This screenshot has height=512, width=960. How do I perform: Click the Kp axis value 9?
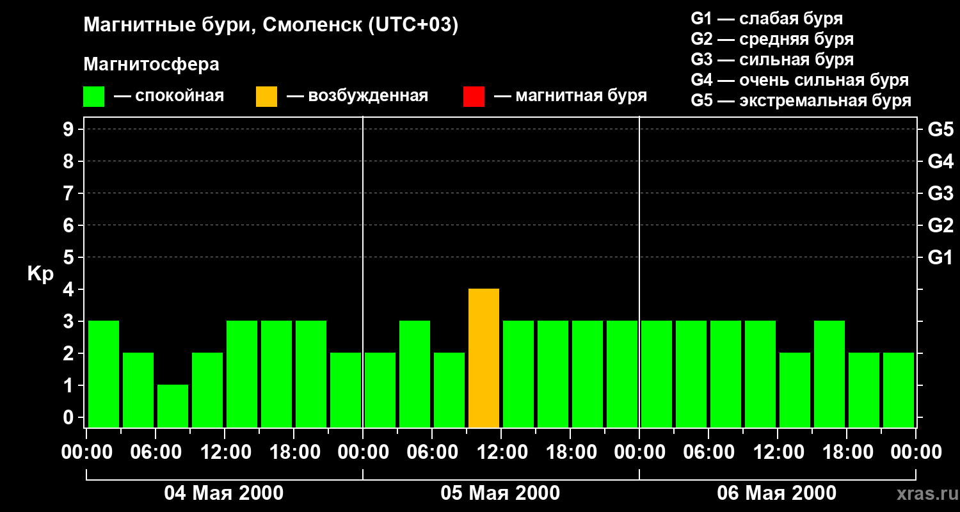point(70,129)
